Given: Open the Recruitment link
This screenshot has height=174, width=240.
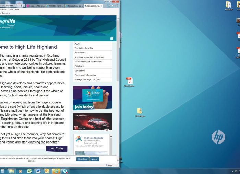Looking at the screenshot, I should click(93, 53).
